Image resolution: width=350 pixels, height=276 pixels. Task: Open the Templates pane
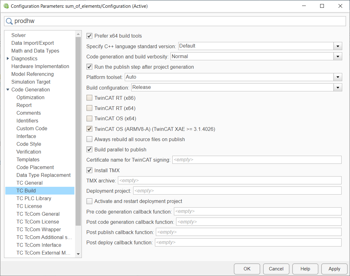(28, 160)
